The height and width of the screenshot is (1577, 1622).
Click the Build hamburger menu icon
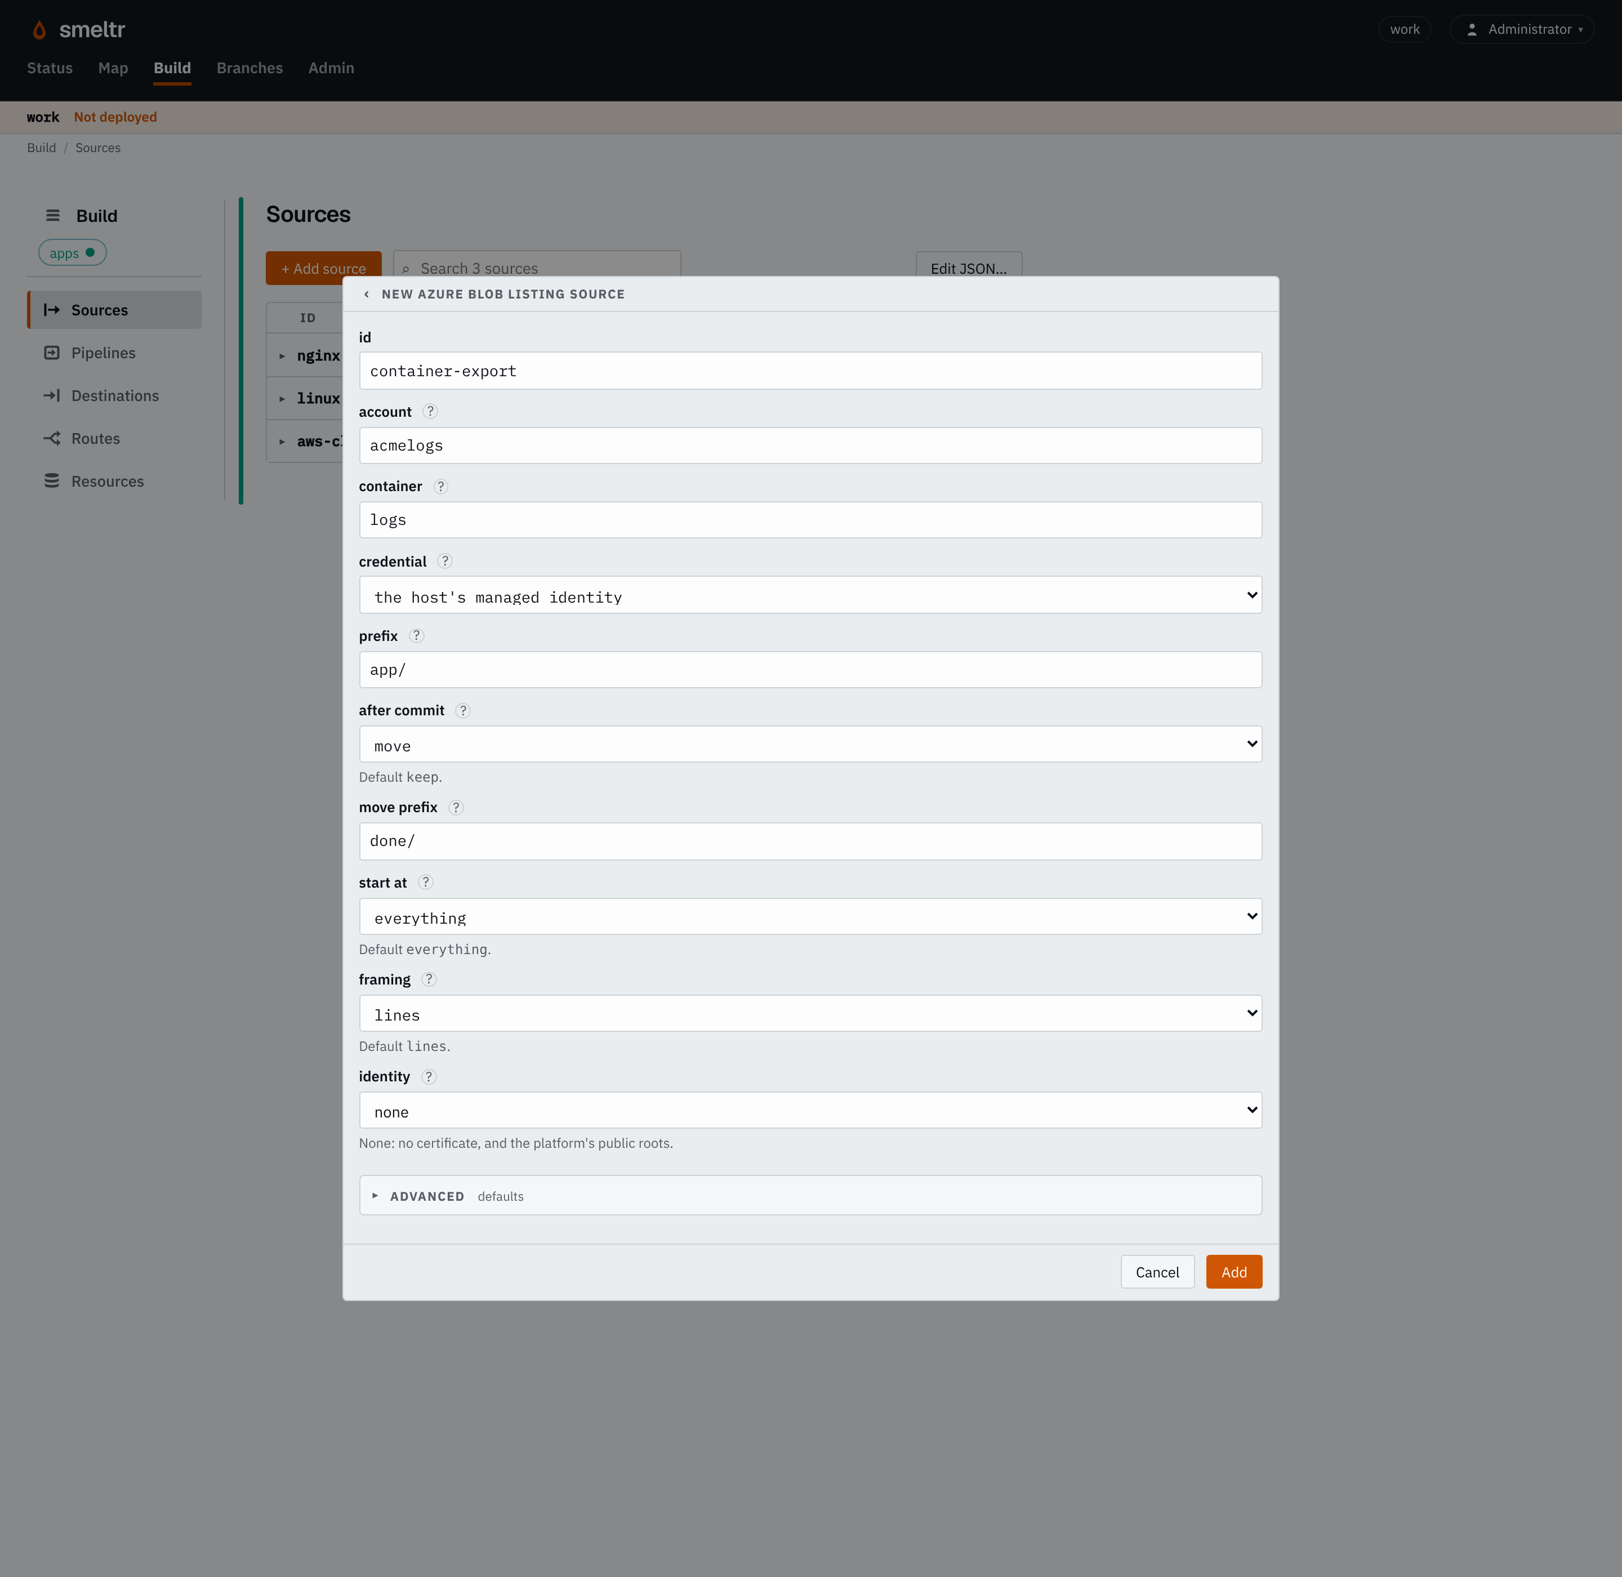point(52,215)
